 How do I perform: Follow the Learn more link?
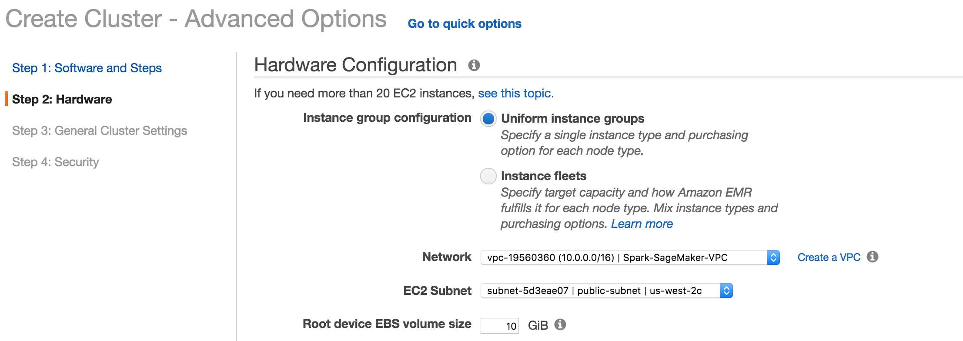click(642, 224)
